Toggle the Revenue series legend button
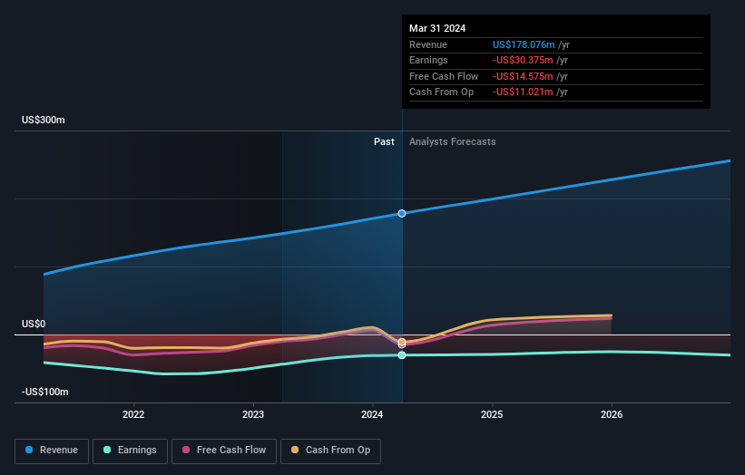745x475 pixels. [52, 451]
